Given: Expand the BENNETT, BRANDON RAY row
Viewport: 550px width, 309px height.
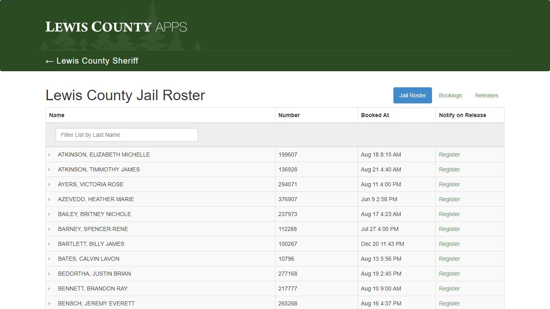Looking at the screenshot, I should coord(50,288).
